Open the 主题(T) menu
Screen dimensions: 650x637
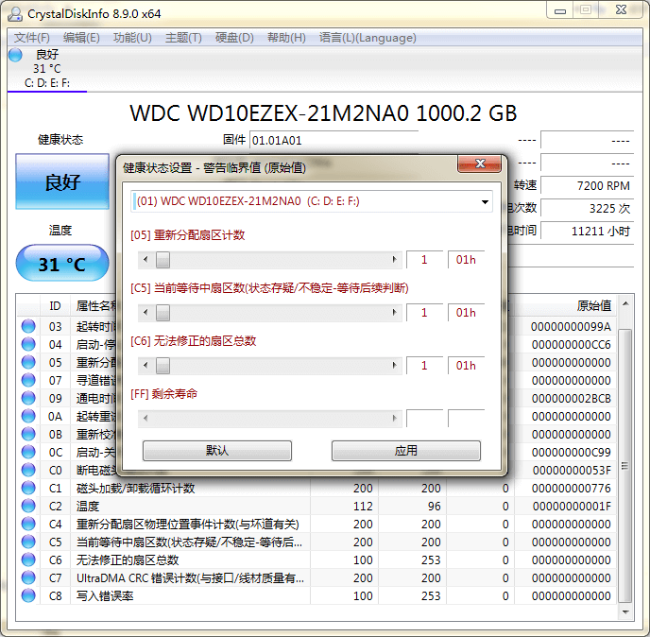pyautogui.click(x=183, y=38)
